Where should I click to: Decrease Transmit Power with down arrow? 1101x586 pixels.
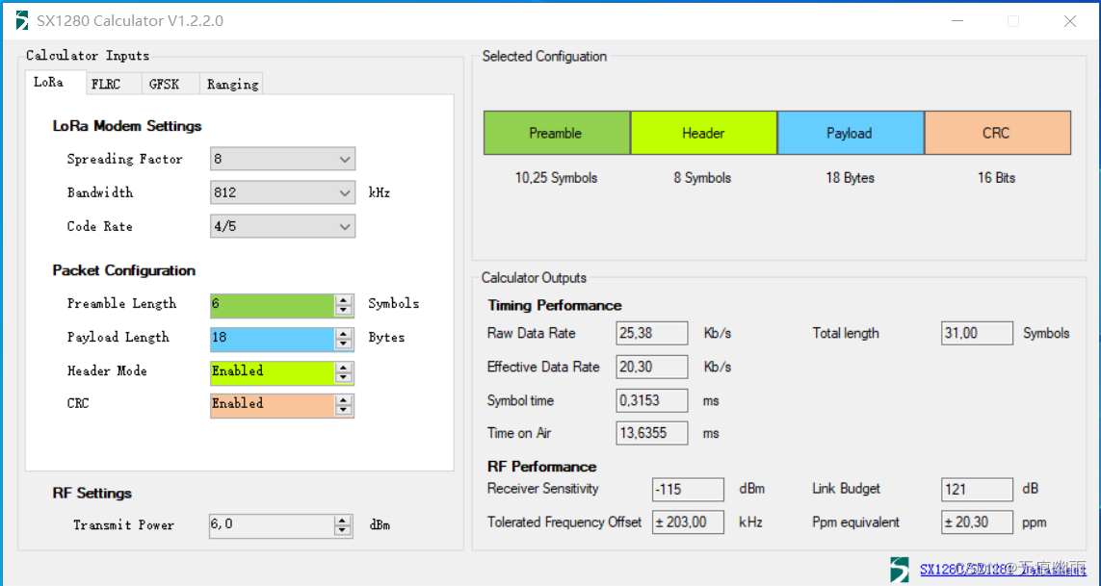click(x=343, y=531)
